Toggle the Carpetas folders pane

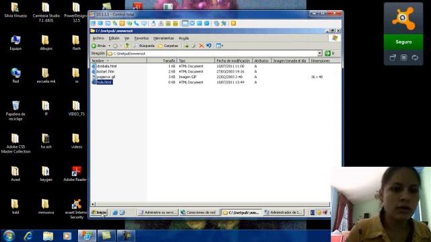(168, 46)
